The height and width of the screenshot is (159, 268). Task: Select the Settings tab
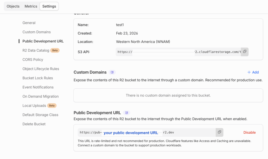coord(49,6)
